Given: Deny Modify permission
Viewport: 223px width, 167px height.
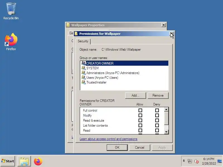Looking at the screenshot, I should click(x=157, y=115).
